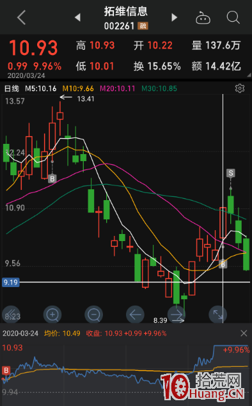This screenshot has height=406, width=252.
Task: Expand chart to fullscreen
Action: coord(218,315)
